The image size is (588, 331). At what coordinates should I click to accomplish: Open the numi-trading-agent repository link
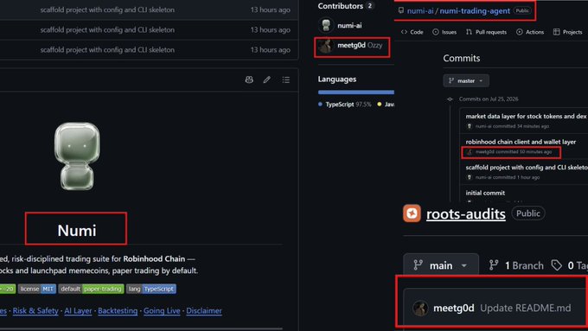tap(475, 10)
